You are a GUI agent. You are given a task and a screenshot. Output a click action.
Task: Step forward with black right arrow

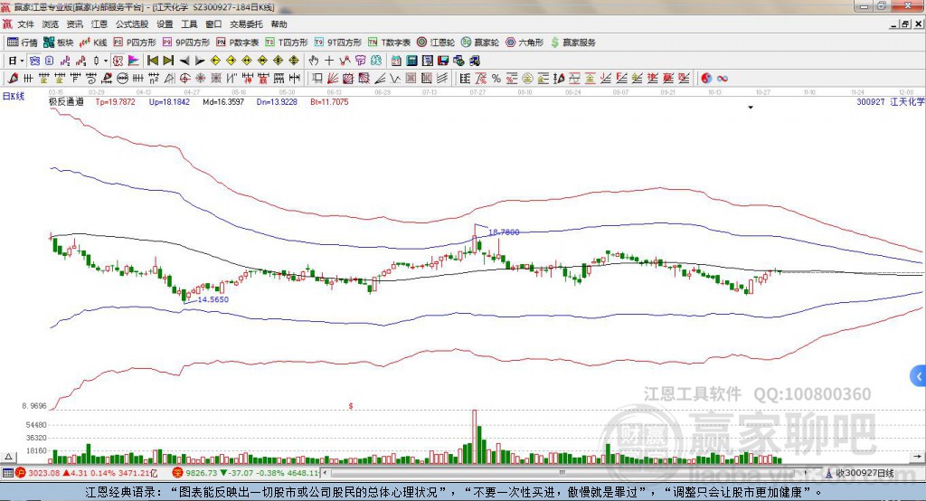(200, 61)
